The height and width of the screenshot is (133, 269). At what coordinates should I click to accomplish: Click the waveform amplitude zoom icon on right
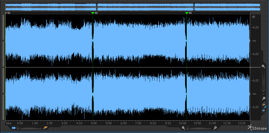(264, 110)
